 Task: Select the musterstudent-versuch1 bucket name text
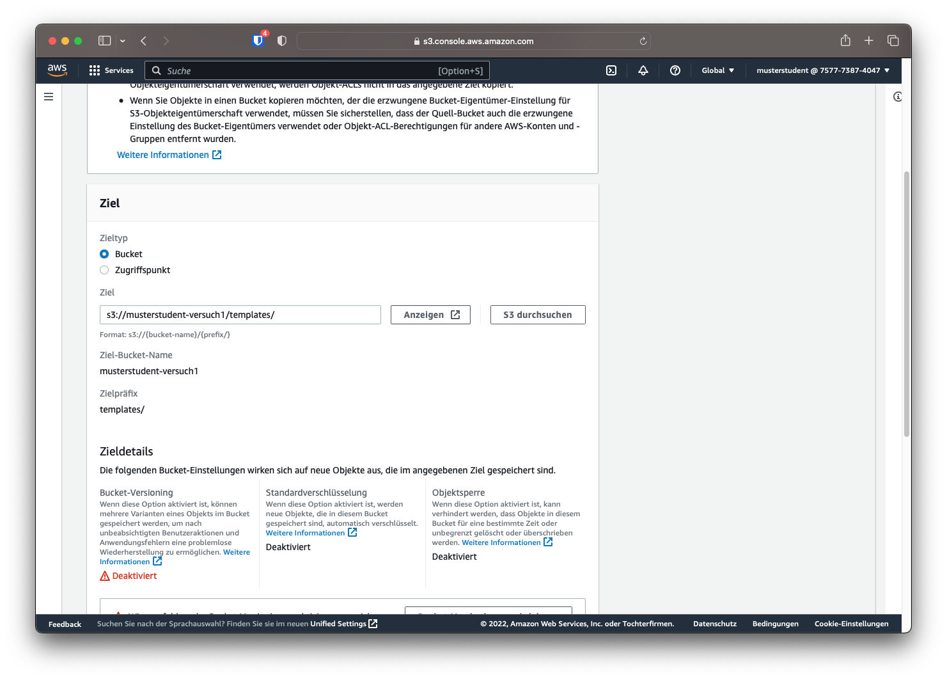149,371
